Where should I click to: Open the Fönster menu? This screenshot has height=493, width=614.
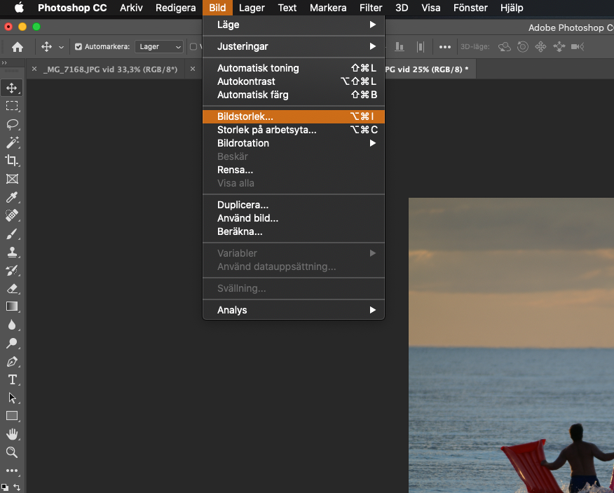coord(470,8)
